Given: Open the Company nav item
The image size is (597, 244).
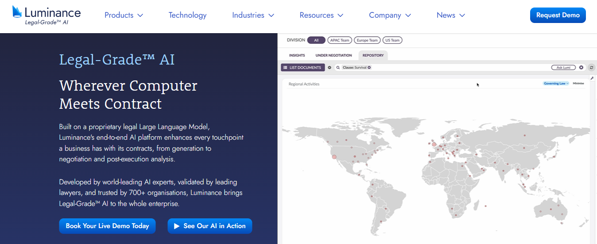Looking at the screenshot, I should (385, 15).
